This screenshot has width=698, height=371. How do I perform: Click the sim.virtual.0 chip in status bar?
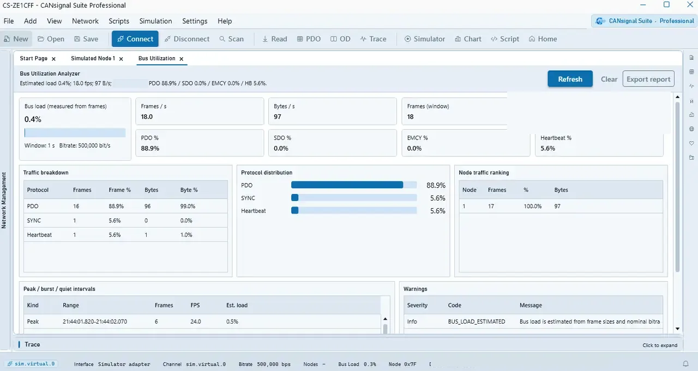point(31,364)
